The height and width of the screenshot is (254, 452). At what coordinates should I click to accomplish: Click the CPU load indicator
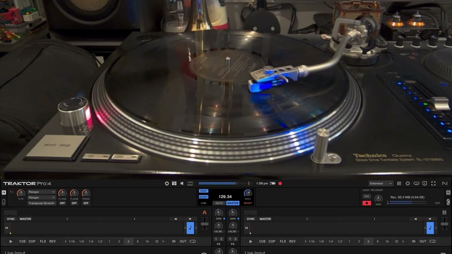click(x=190, y=183)
